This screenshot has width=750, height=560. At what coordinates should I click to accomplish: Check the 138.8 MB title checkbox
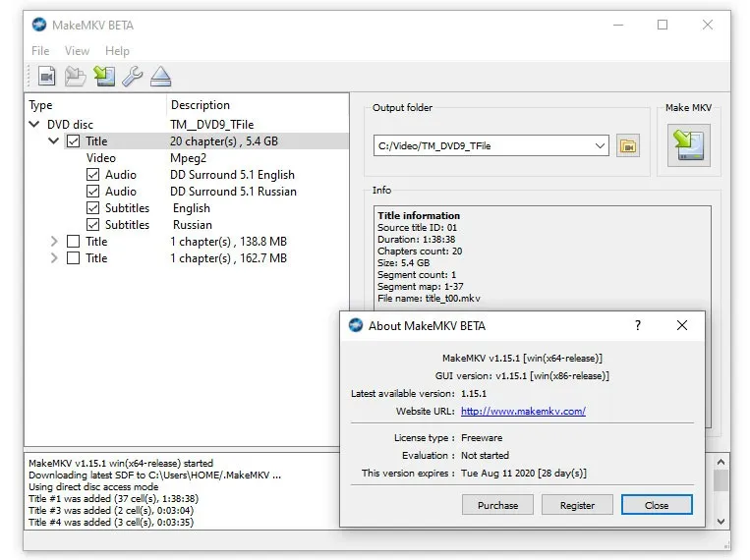pyautogui.click(x=74, y=242)
